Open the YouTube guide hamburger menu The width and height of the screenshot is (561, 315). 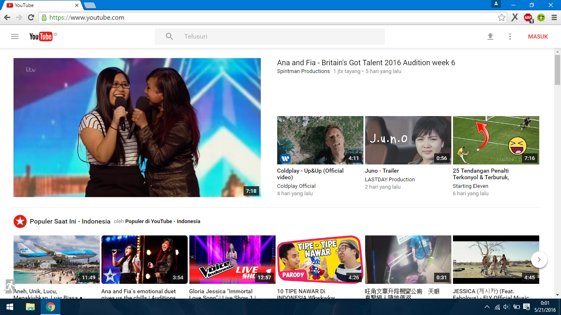coord(14,37)
